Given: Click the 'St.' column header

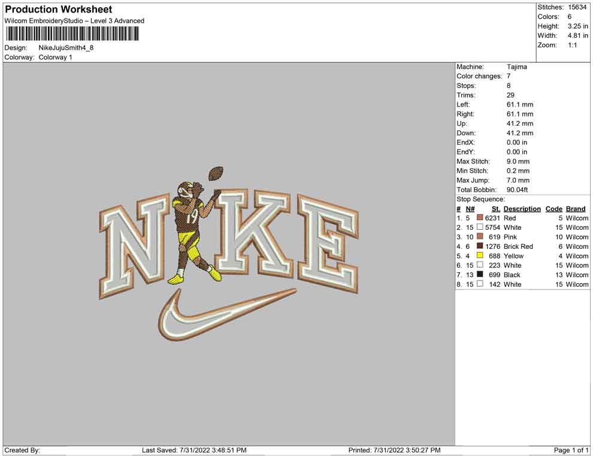Looking at the screenshot, I should pos(496,208).
